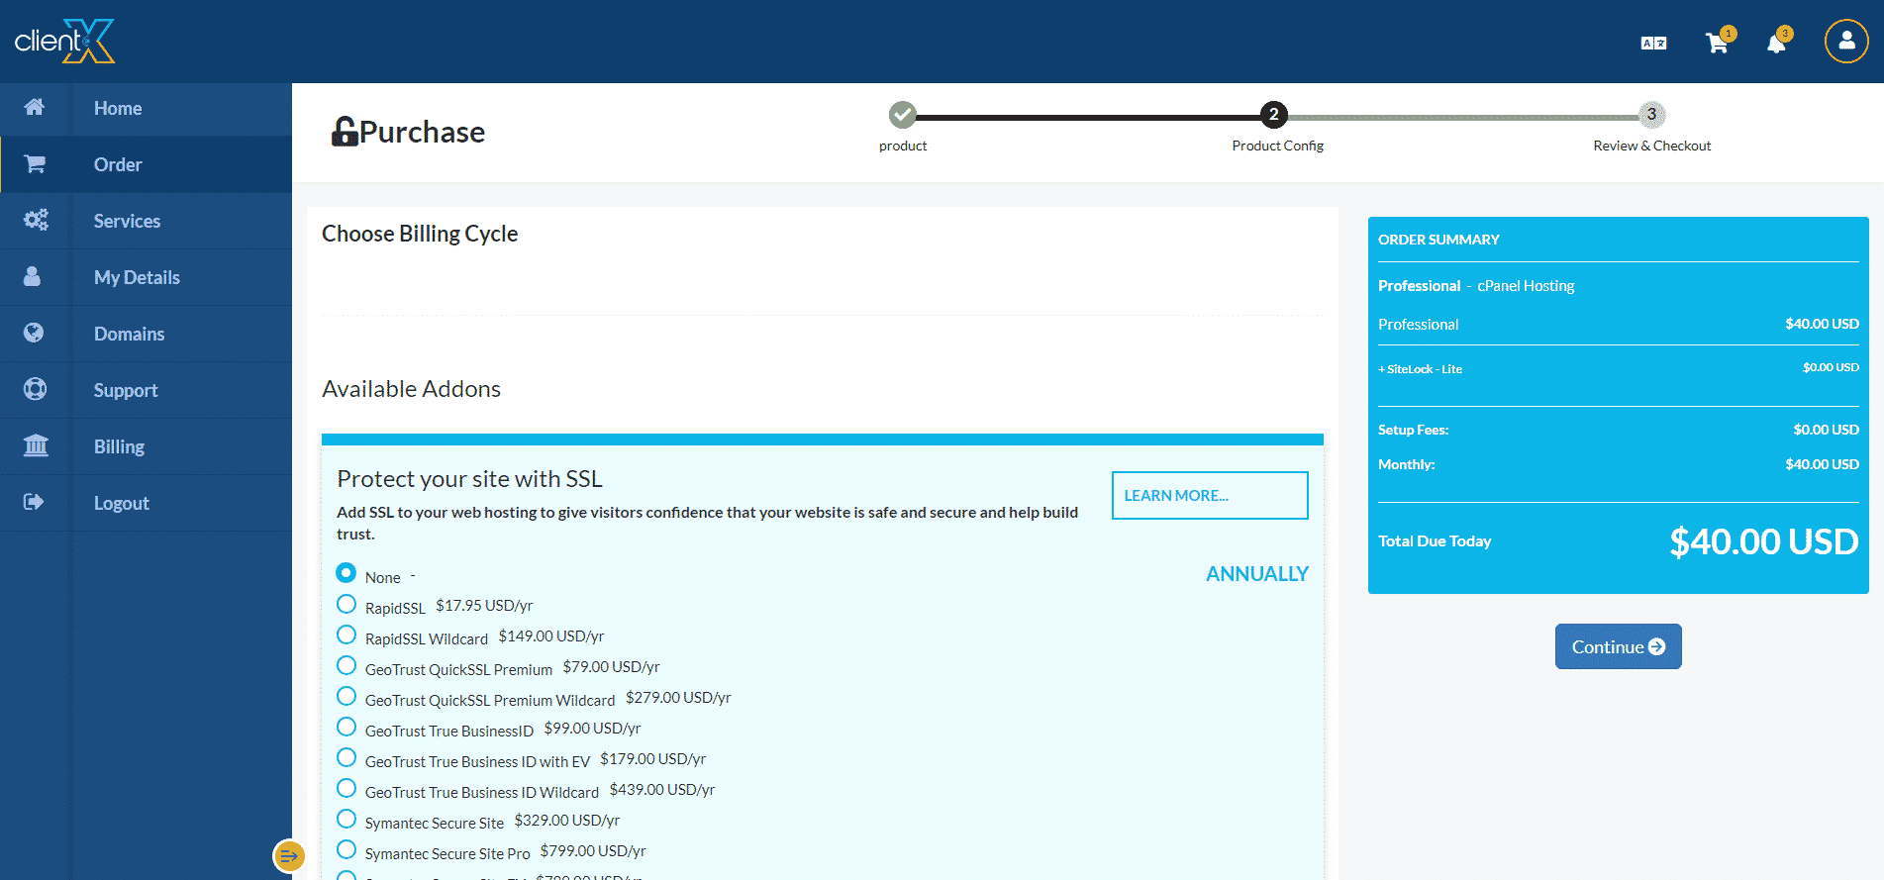
Task: Select the None SSL option
Action: (x=347, y=573)
